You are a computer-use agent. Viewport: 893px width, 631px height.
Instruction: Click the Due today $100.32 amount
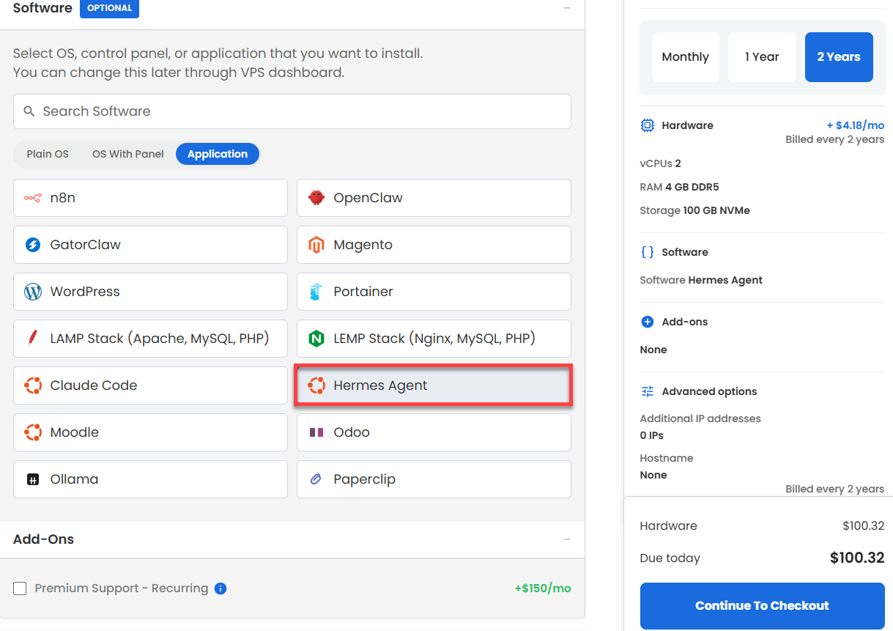coord(857,558)
